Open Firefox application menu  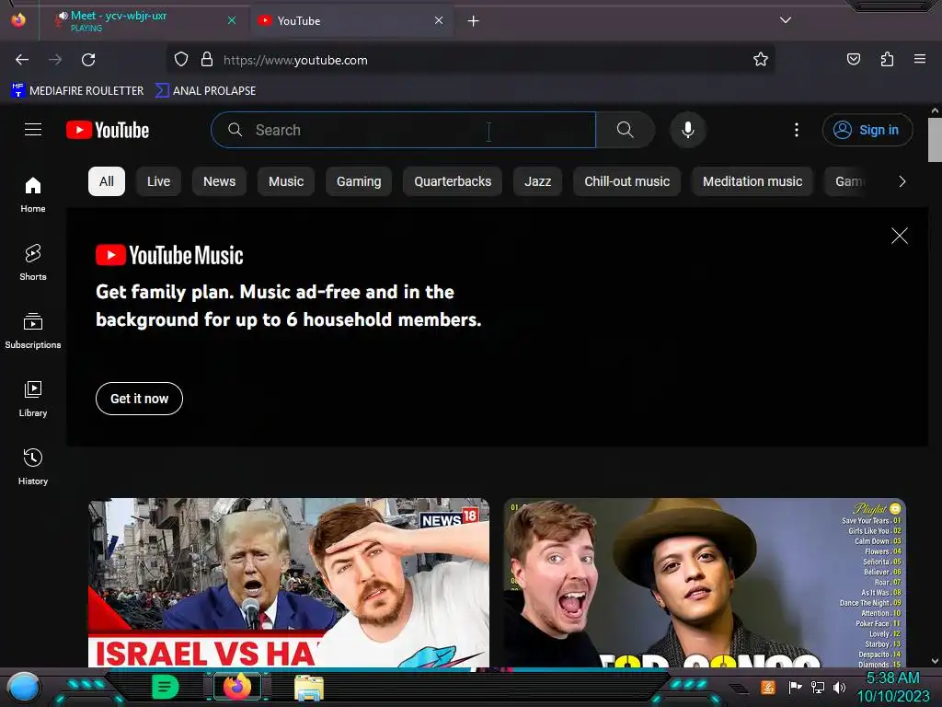tap(920, 59)
